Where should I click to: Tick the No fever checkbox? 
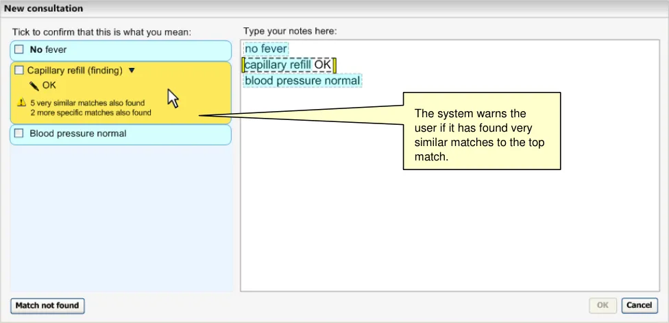tap(19, 50)
